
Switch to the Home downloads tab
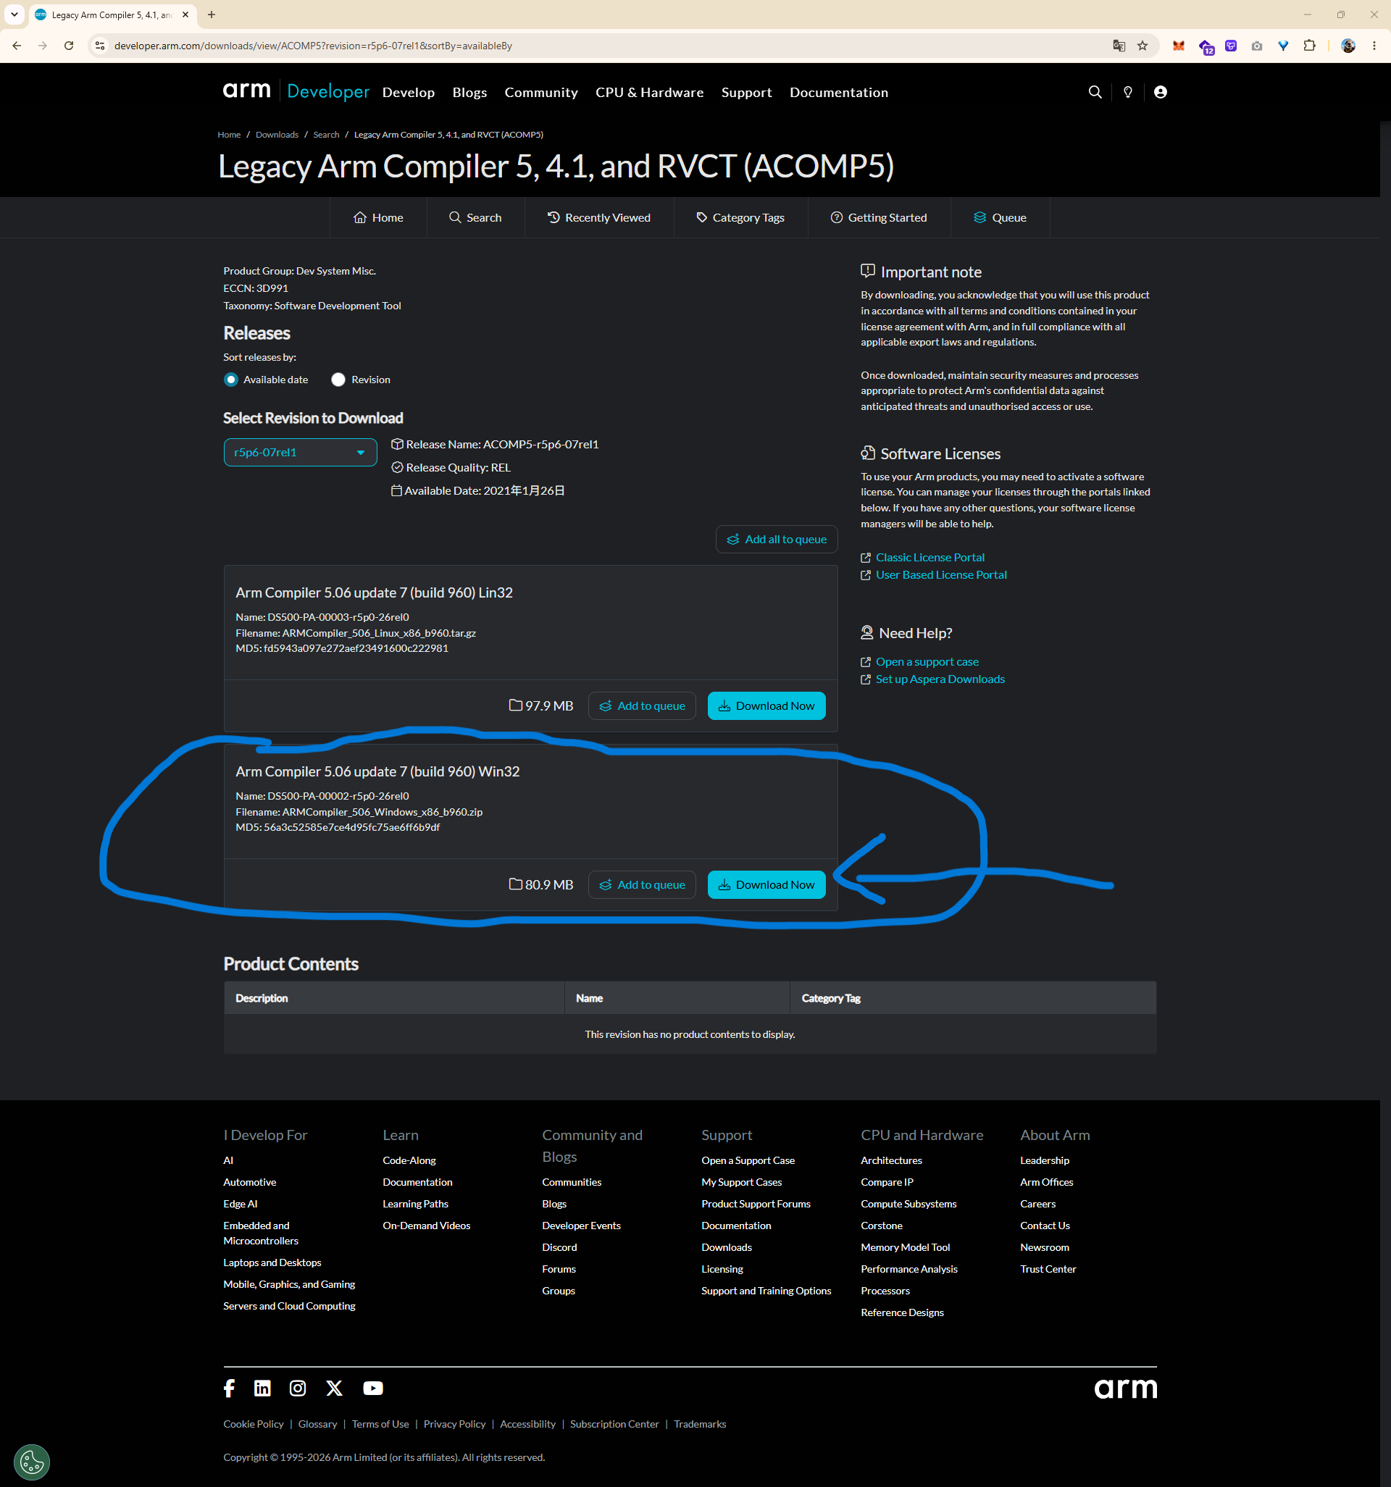tap(378, 218)
